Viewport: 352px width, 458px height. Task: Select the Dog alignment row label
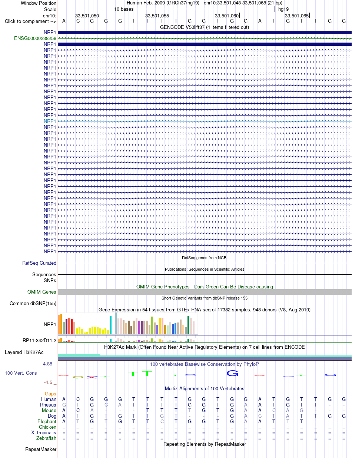click(52, 416)
